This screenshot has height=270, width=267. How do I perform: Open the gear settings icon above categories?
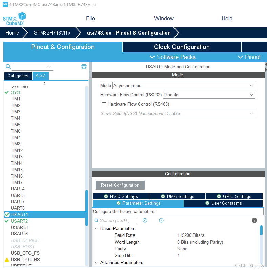pyautogui.click(x=84, y=66)
